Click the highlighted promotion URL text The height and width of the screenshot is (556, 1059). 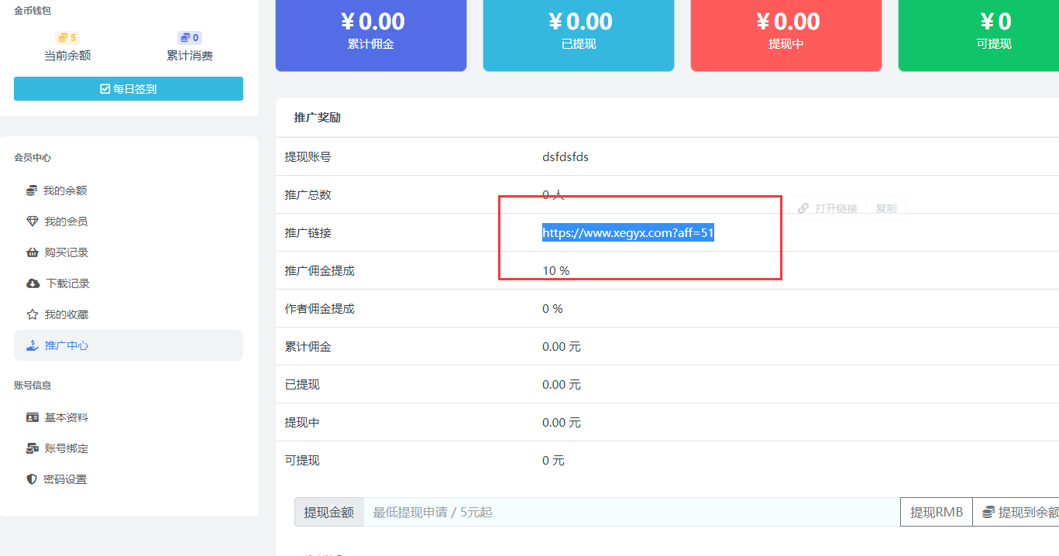[x=627, y=232]
